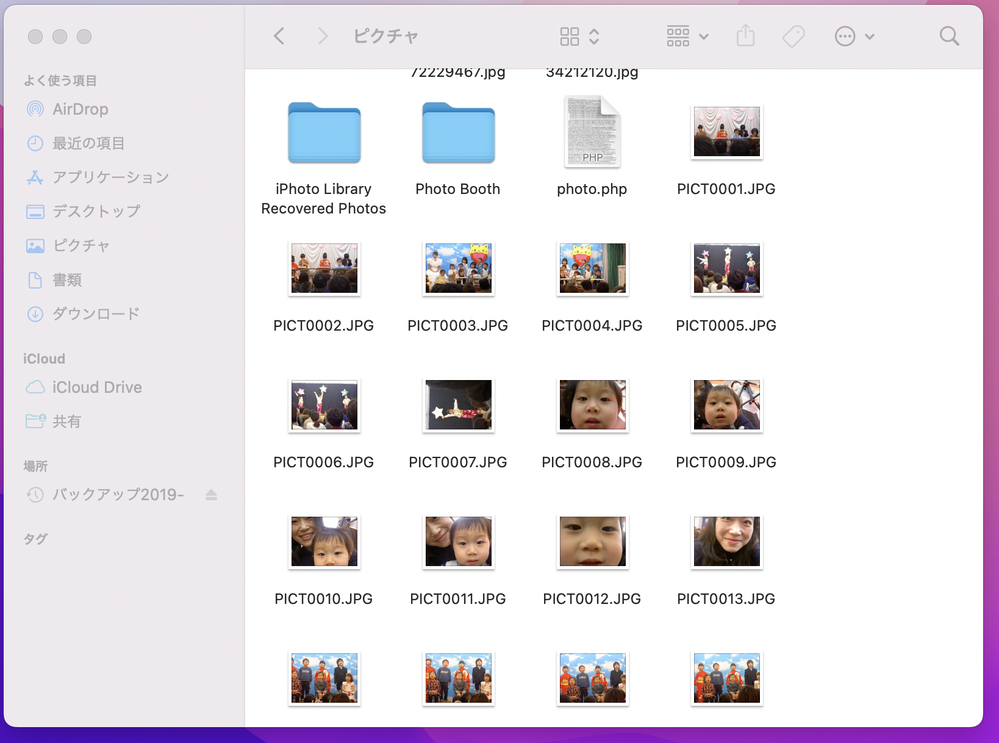Select the PICT0001.JPG photo thumbnail
Viewport: 999px width, 743px height.
click(x=726, y=132)
